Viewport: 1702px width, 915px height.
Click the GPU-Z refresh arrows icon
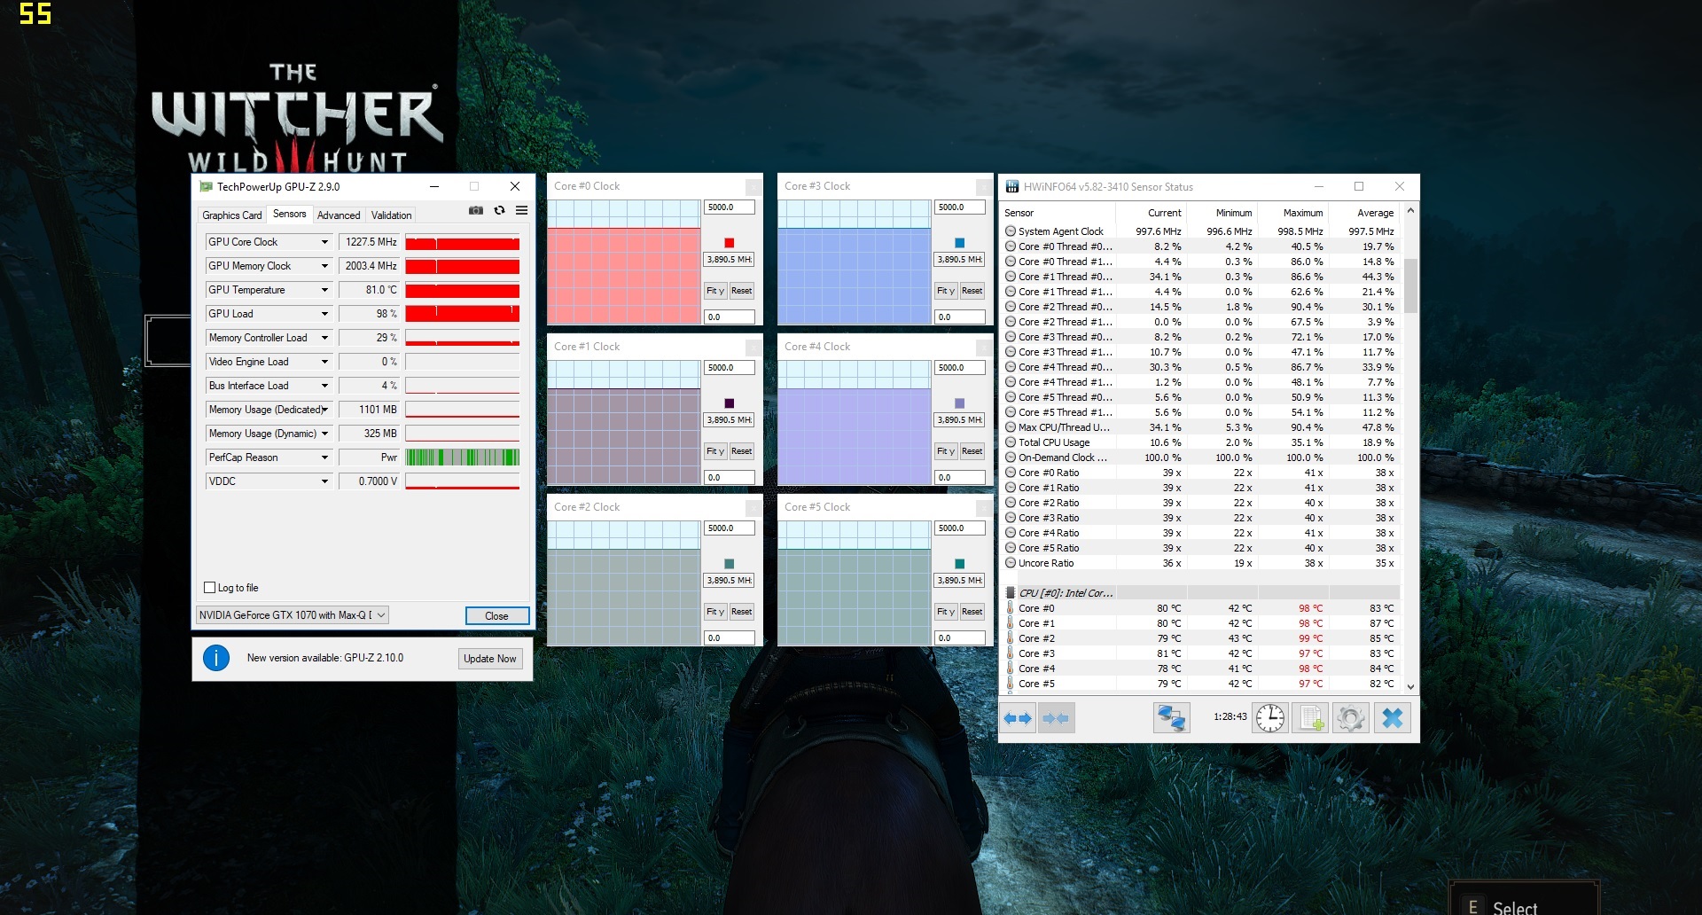click(x=499, y=210)
